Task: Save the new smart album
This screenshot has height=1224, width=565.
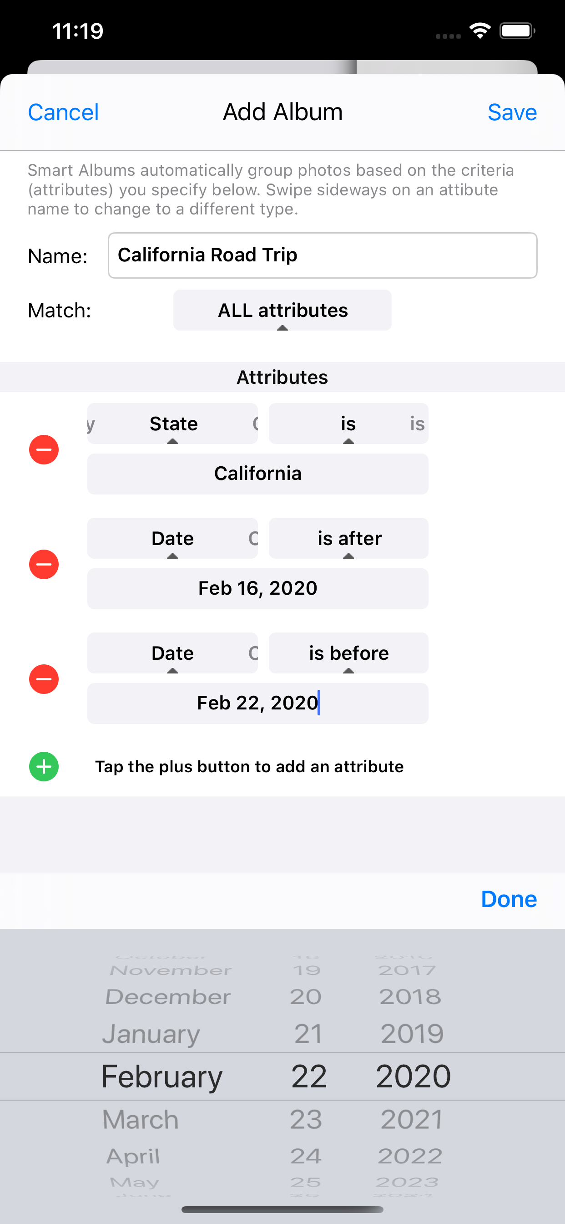Action: pyautogui.click(x=512, y=112)
